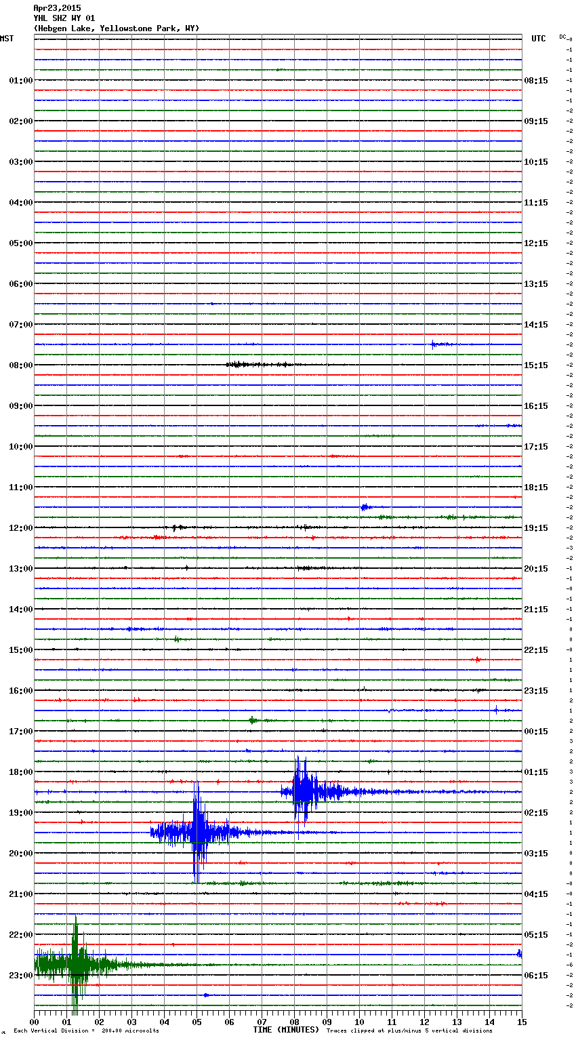
Task: Click the UTC timezone label
Action: 539,39
